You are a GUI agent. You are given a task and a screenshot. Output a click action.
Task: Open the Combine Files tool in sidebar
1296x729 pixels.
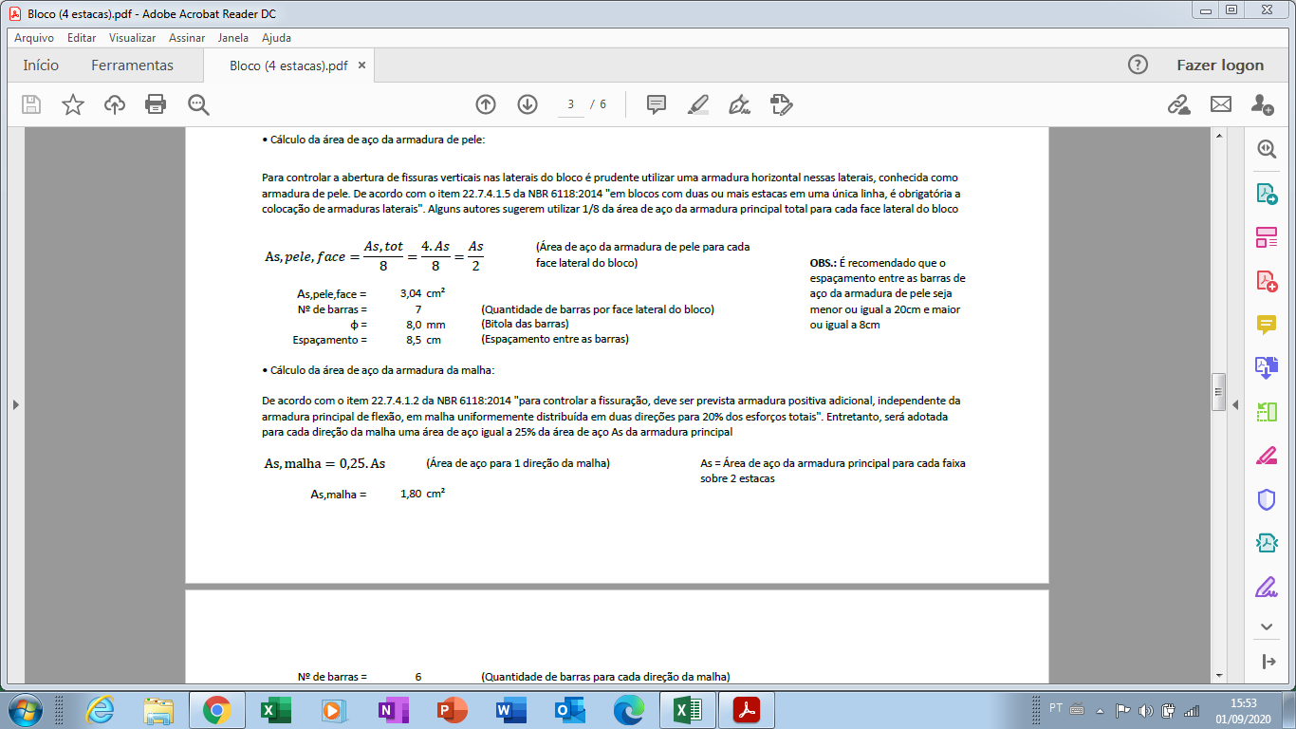pyautogui.click(x=1267, y=368)
